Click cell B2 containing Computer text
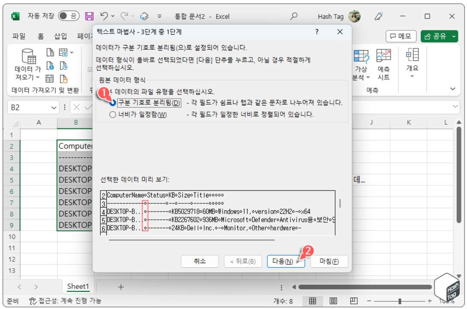The image size is (467, 309). click(x=75, y=146)
